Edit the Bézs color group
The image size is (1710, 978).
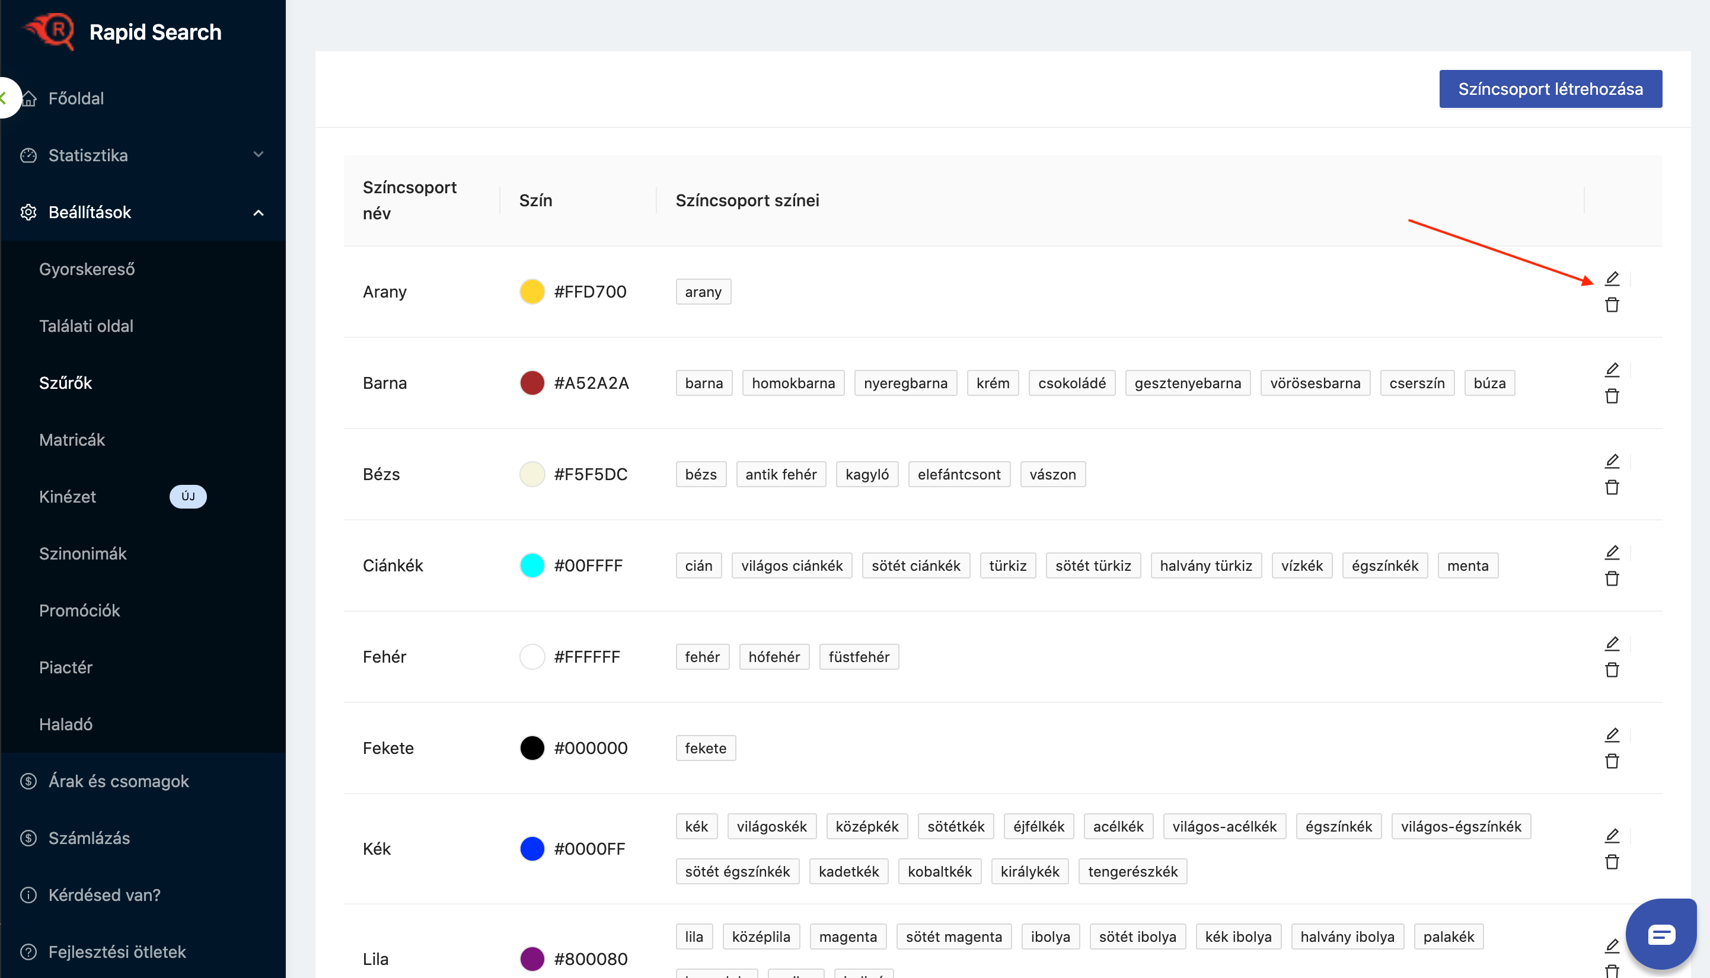[x=1612, y=461]
